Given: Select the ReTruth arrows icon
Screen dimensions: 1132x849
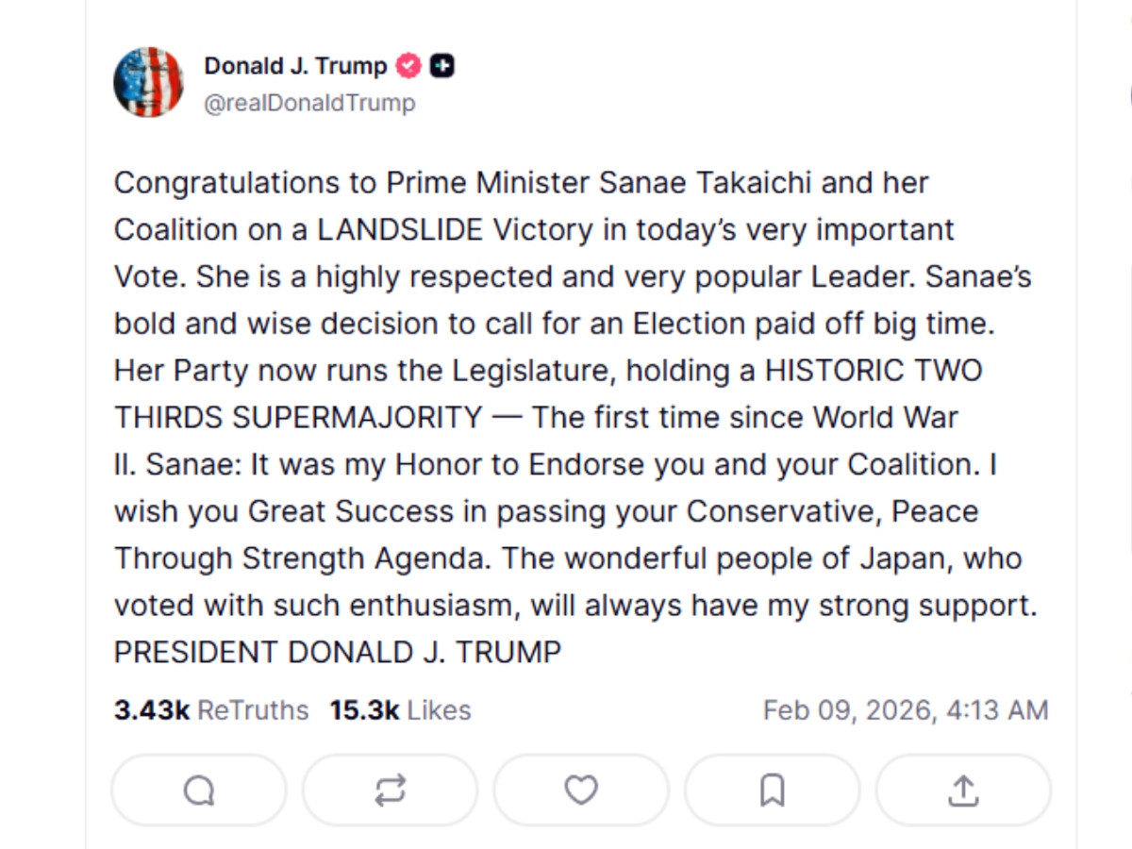Looking at the screenshot, I should (x=389, y=791).
